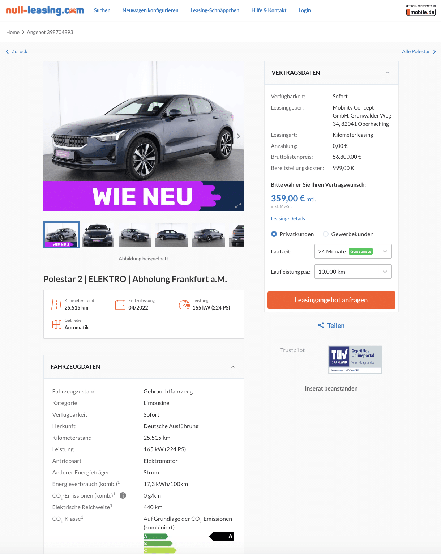The height and width of the screenshot is (554, 441).
Task: Open the Leasing-Details link
Action: (288, 218)
